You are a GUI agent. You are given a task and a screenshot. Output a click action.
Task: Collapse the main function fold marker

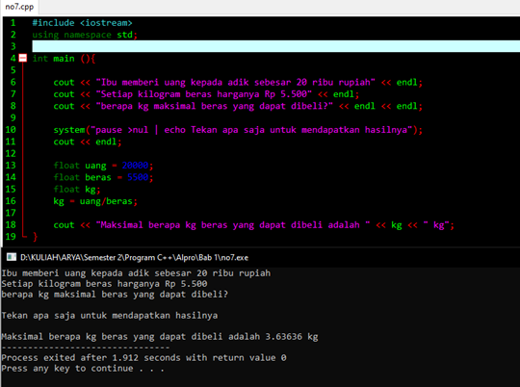coord(22,59)
